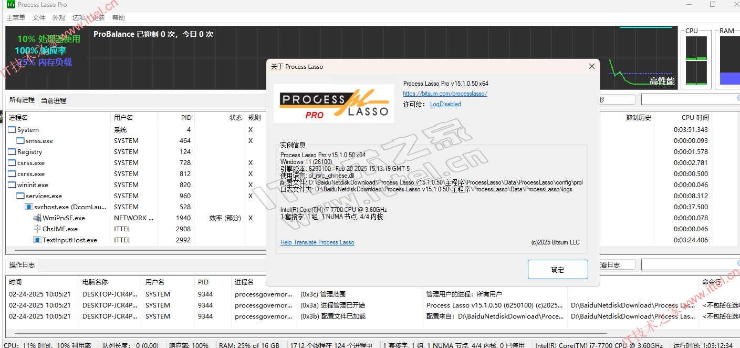The height and width of the screenshot is (348, 740).
Task: Click the WmiPrvSE.exe process icon
Action: pyautogui.click(x=37, y=218)
